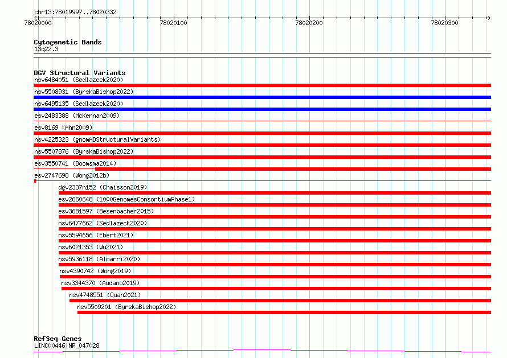
Task: Open variant esv8169 (Ahn2009)
Action: click(63, 127)
